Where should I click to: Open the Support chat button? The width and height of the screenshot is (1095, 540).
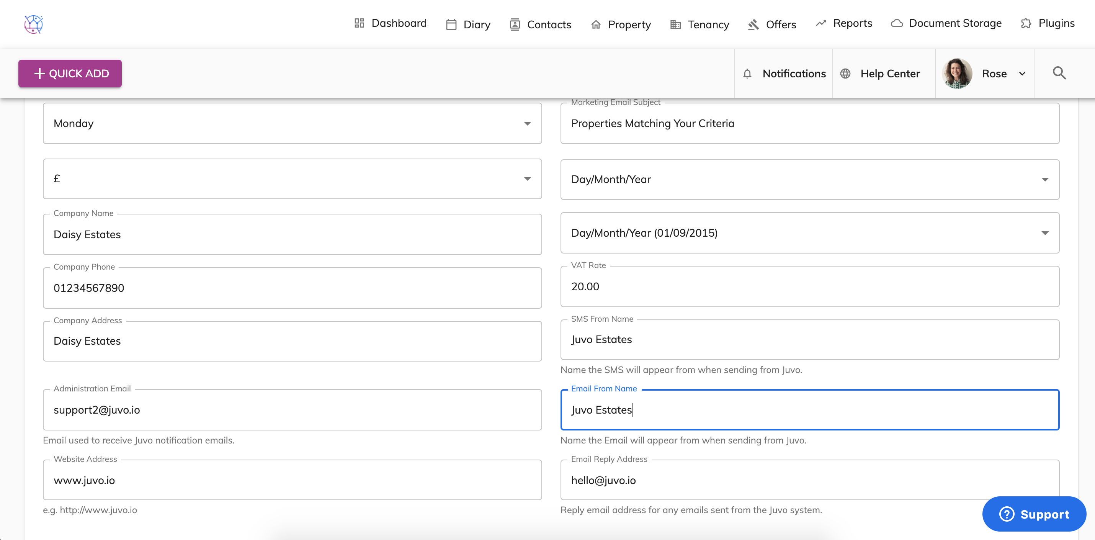coord(1034,514)
